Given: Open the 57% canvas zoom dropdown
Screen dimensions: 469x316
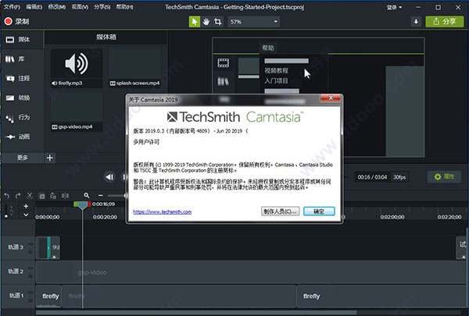Looking at the screenshot, I should [x=253, y=22].
